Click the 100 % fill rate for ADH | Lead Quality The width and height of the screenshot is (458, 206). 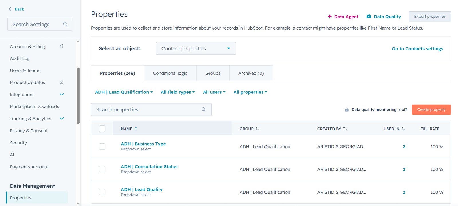pyautogui.click(x=437, y=192)
